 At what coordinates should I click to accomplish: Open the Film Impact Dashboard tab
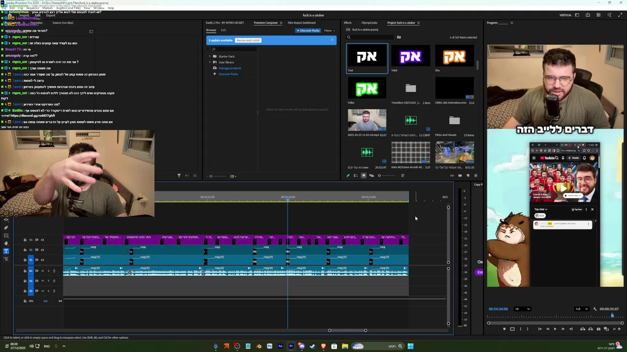[302, 23]
